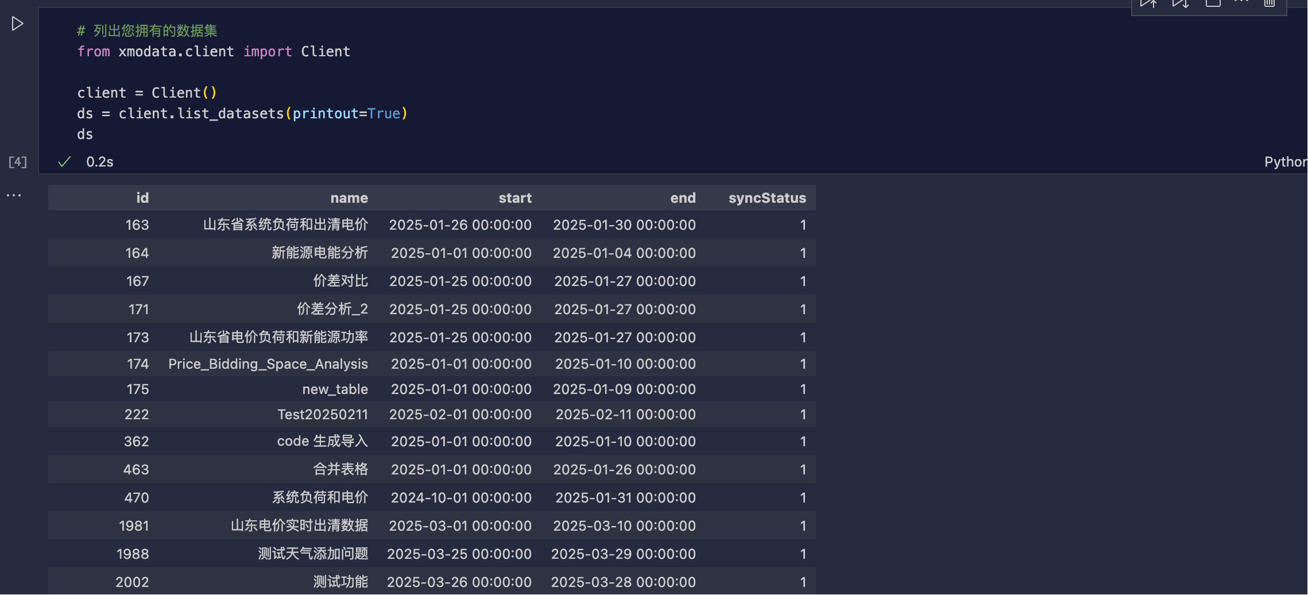Click the name column header

(x=349, y=198)
